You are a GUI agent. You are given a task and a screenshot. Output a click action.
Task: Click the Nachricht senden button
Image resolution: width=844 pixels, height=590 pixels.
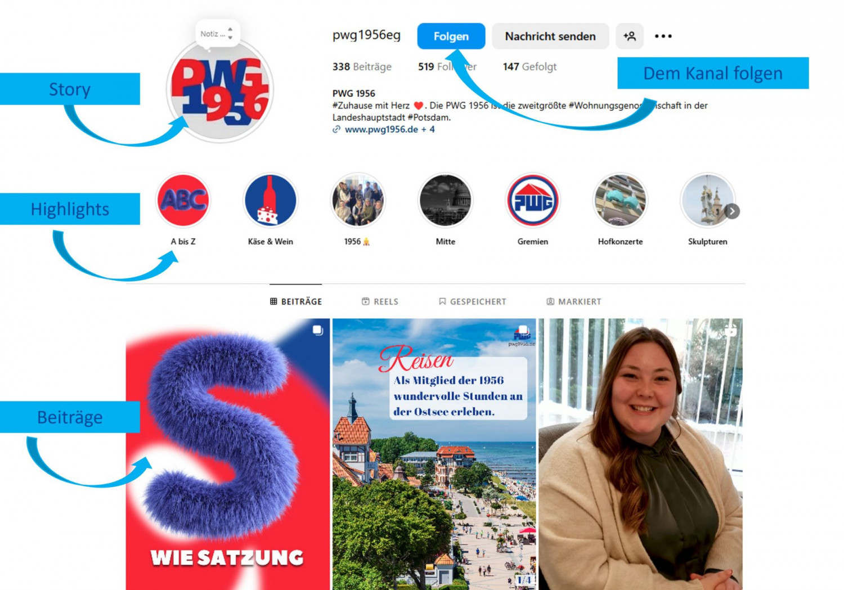550,36
